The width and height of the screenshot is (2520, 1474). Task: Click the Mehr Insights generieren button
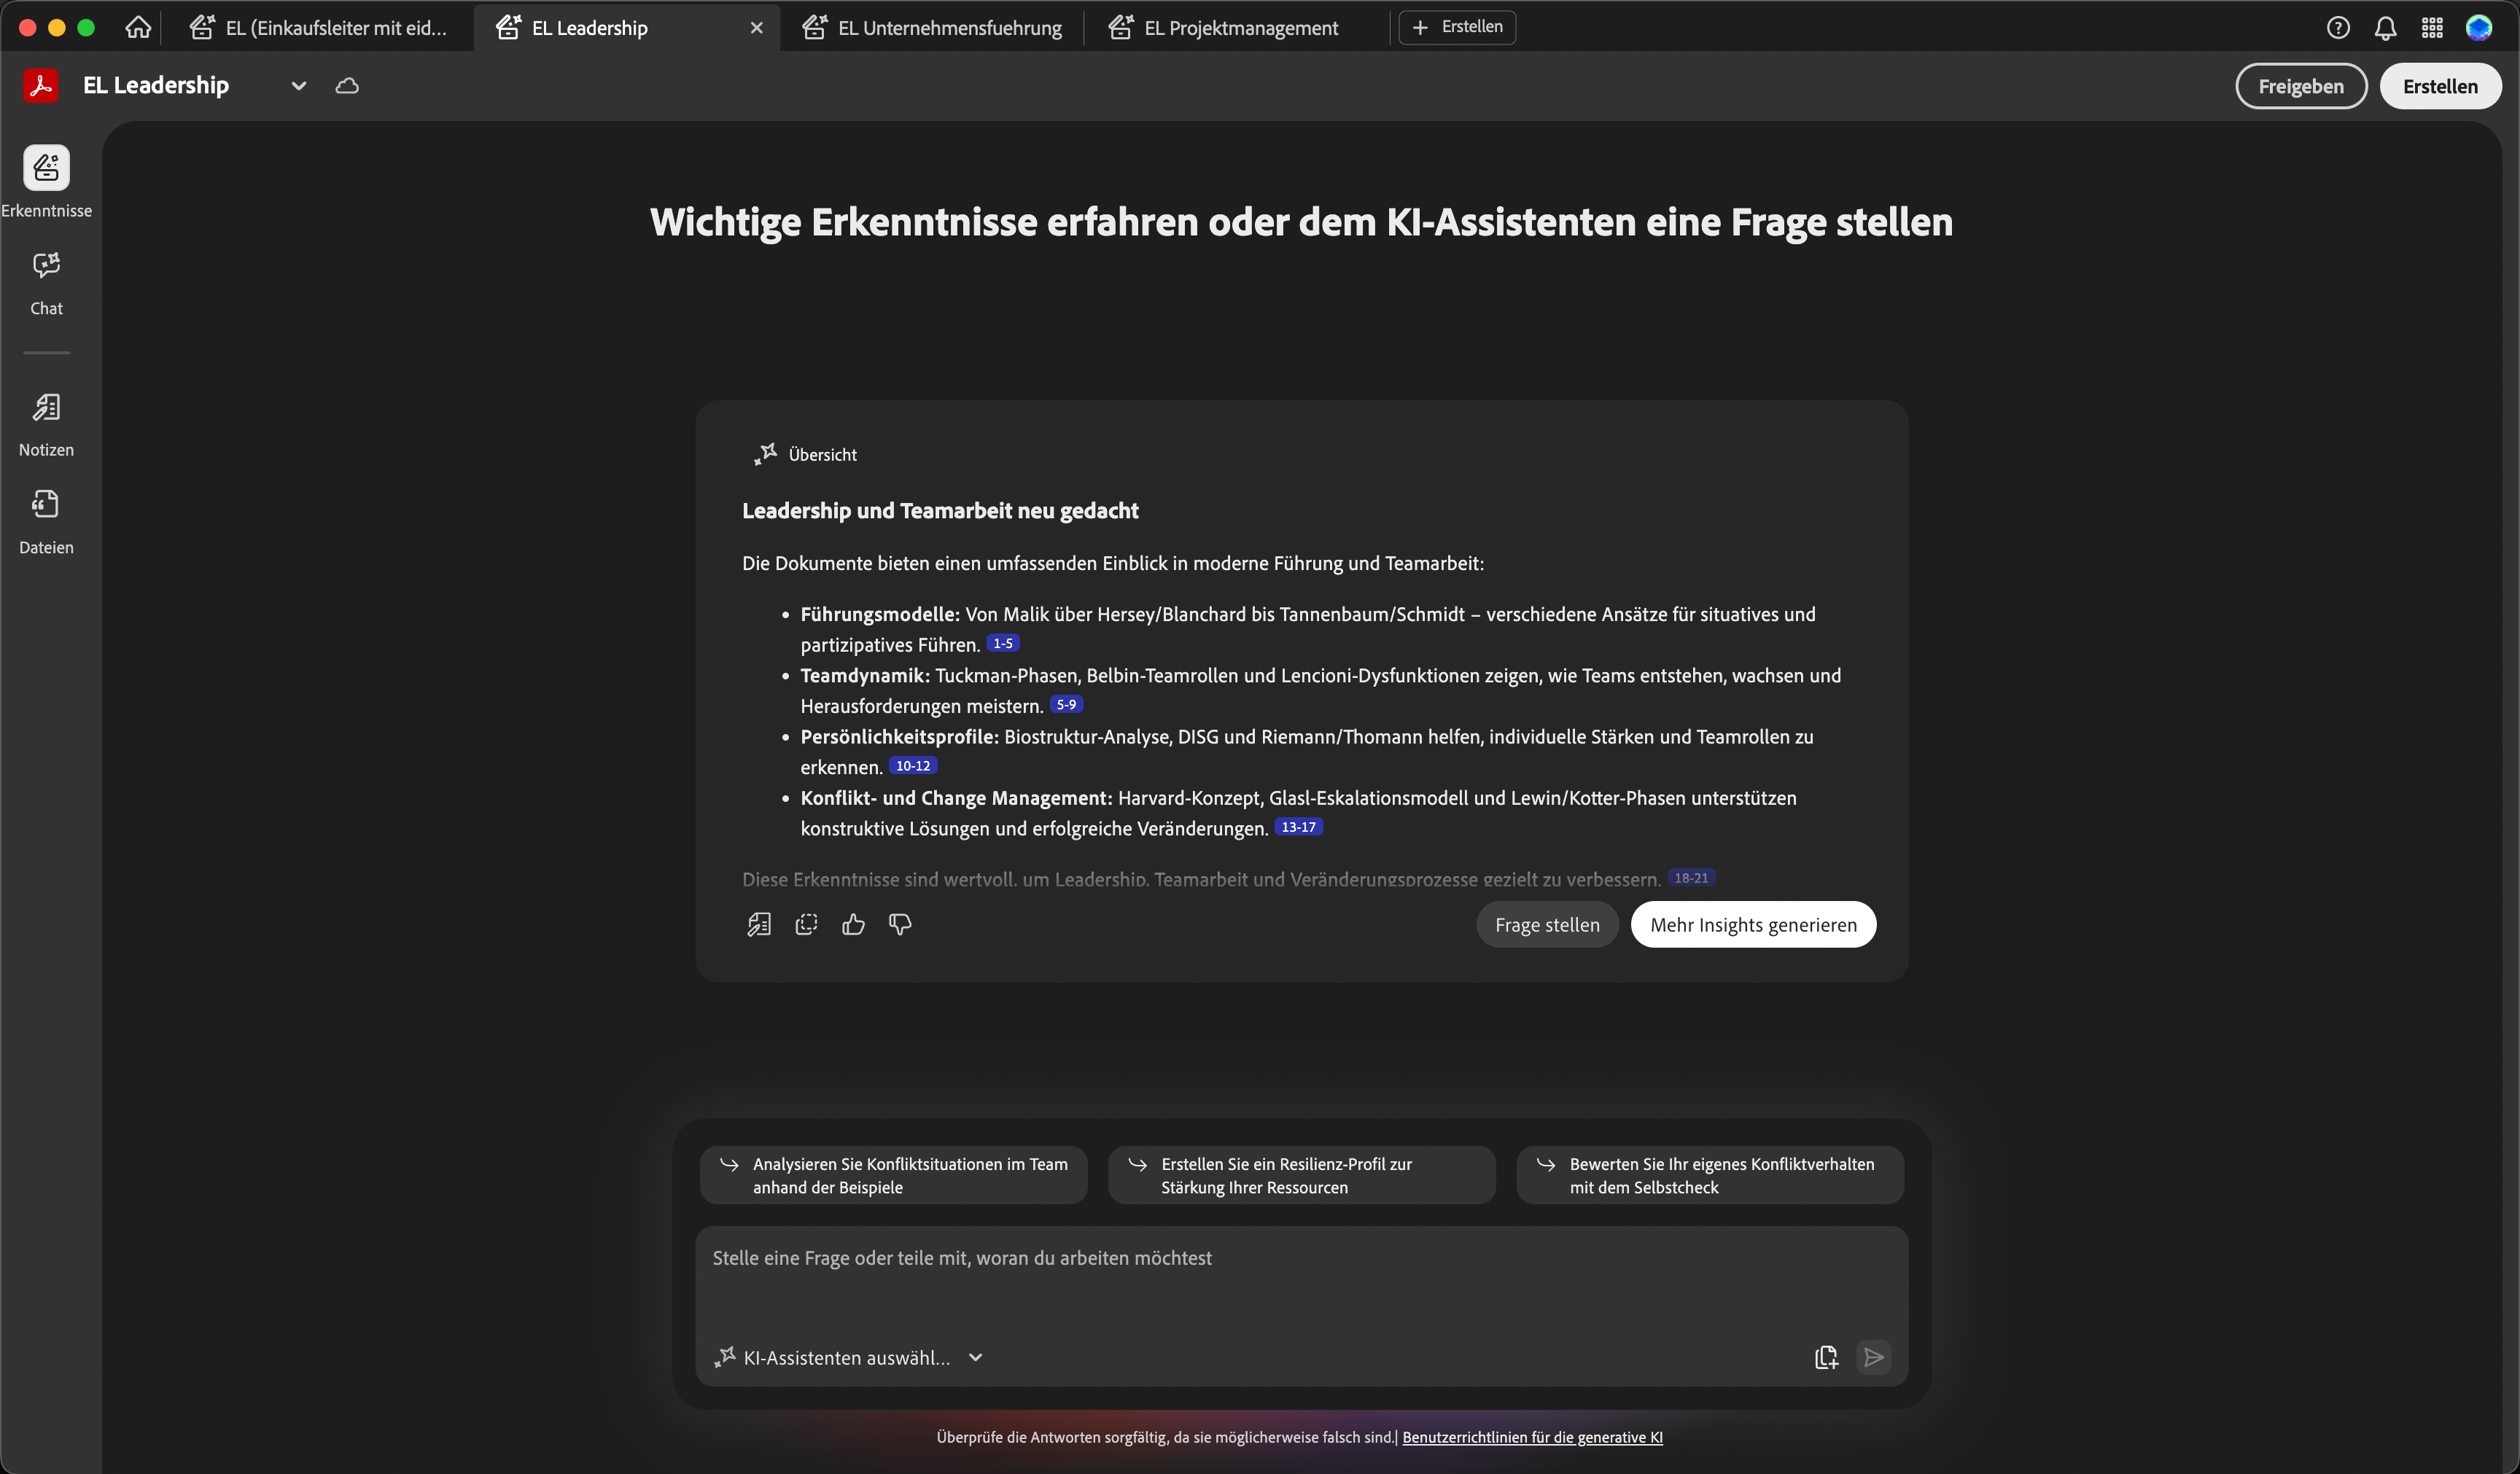tap(1753, 925)
